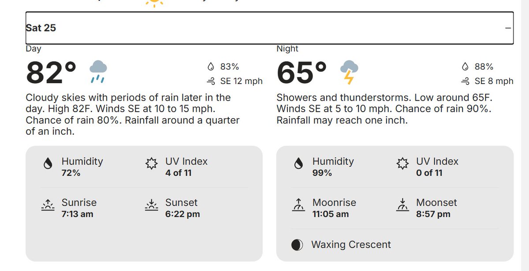529x271 pixels.
Task: Click the day precipitation droplet icon
Action: (x=211, y=67)
